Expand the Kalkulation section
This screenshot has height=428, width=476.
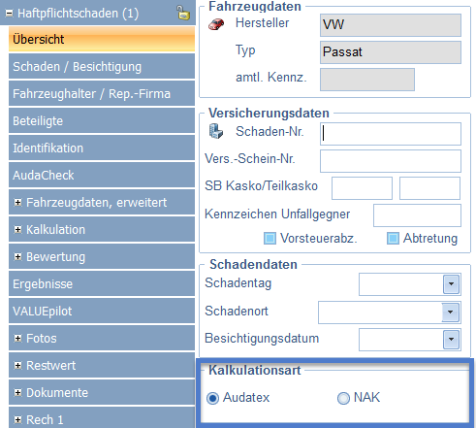18,229
